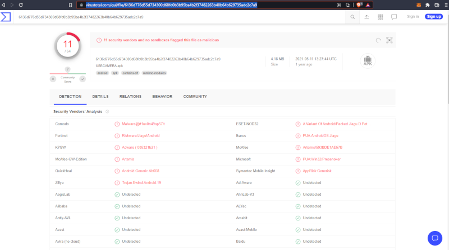This screenshot has width=449, height=250.
Task: Click the contains-elf tag
Action: tap(130, 73)
